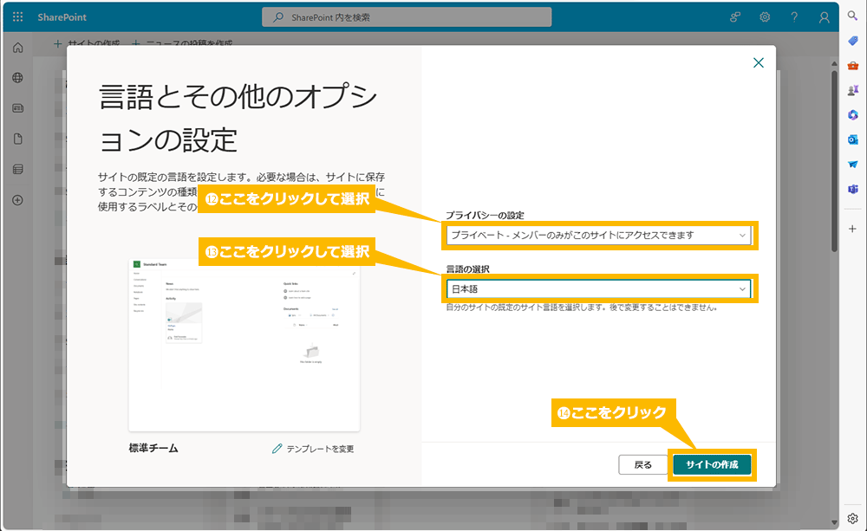Click the 標準チーム template label

coord(153,448)
